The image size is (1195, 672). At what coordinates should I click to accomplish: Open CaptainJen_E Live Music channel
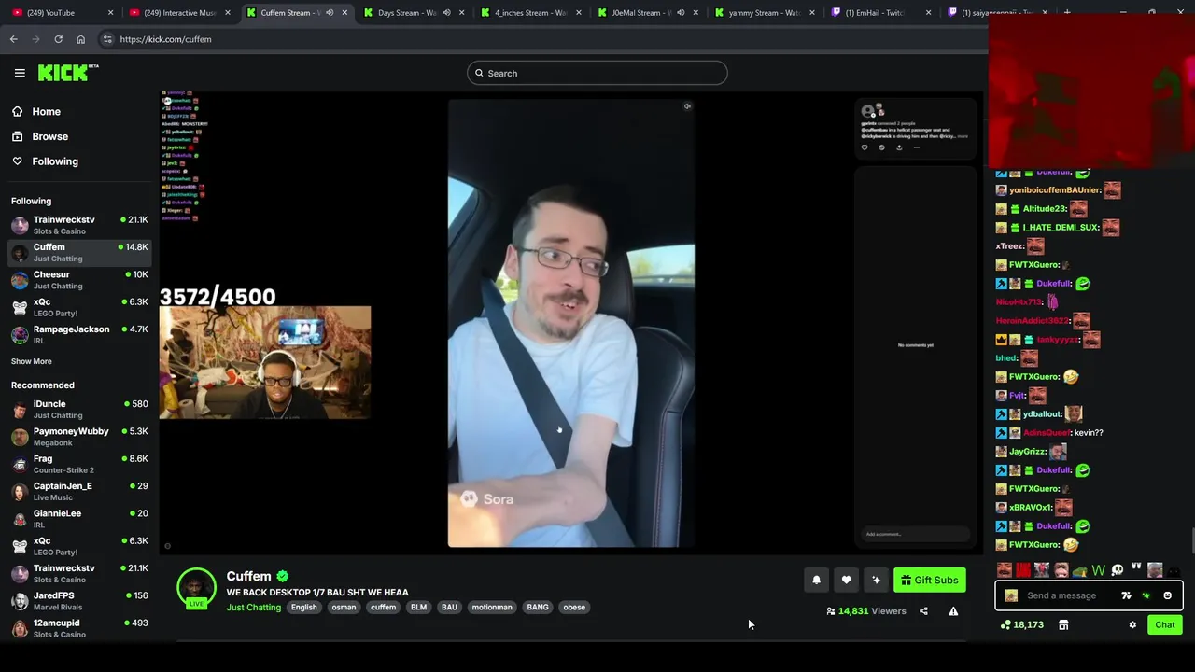pyautogui.click(x=78, y=491)
